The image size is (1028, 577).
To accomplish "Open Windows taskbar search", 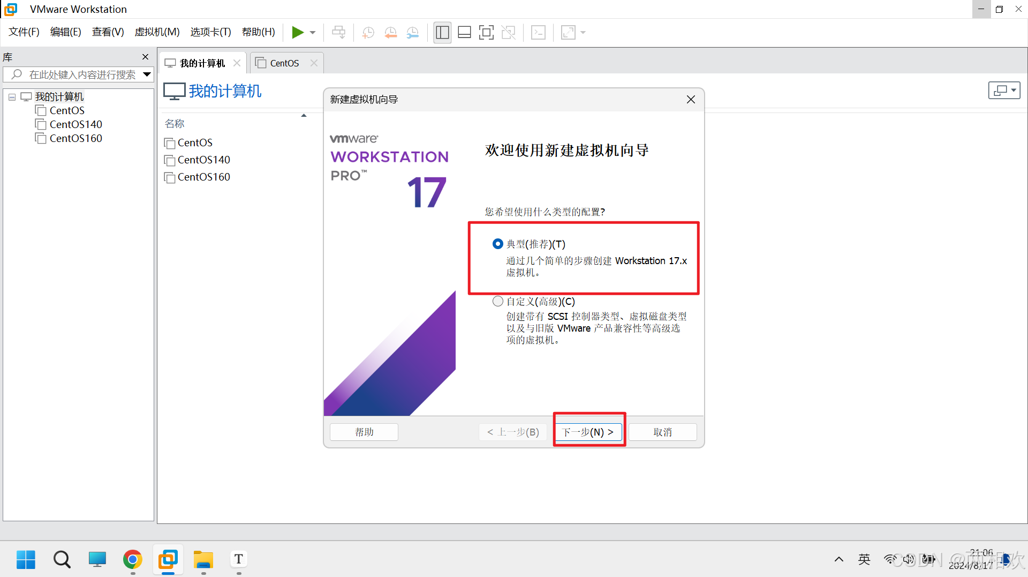I will coord(62,559).
